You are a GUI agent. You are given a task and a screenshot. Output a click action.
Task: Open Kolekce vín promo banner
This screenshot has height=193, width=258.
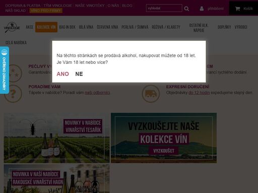pyautogui.click(x=164, y=138)
